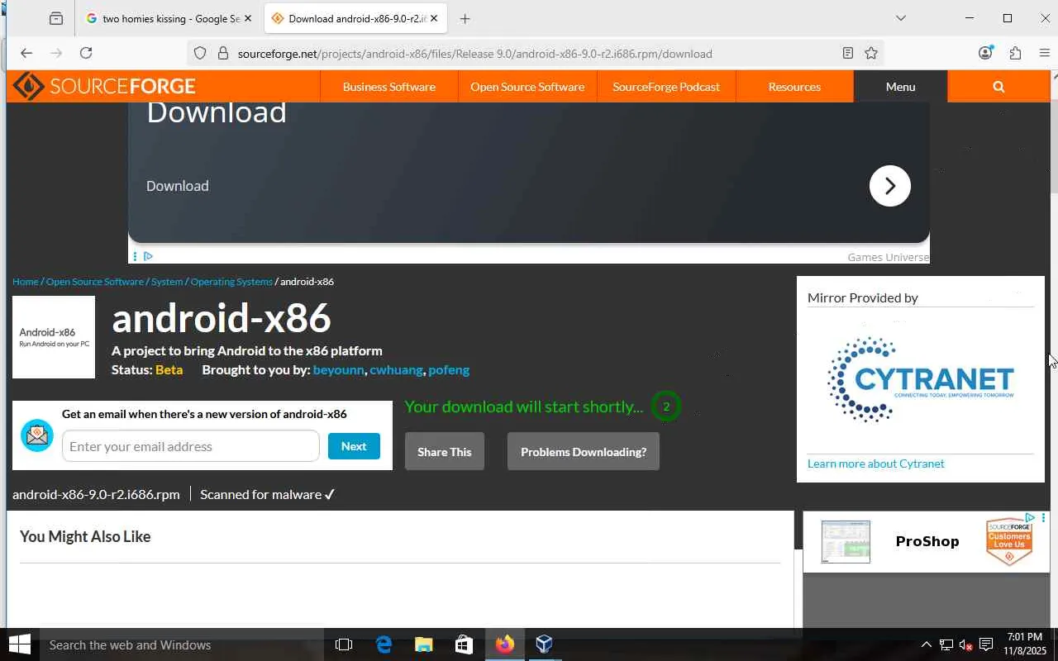Click the Open Source Software breadcrumb link
The image size is (1058, 661).
coord(95,282)
